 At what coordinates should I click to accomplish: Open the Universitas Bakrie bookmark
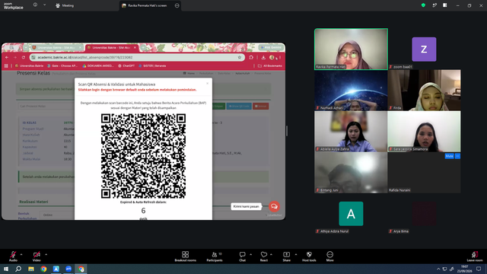tap(29, 66)
